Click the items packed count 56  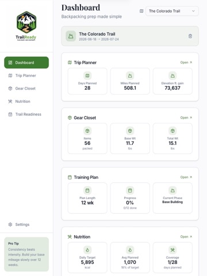(x=87, y=143)
